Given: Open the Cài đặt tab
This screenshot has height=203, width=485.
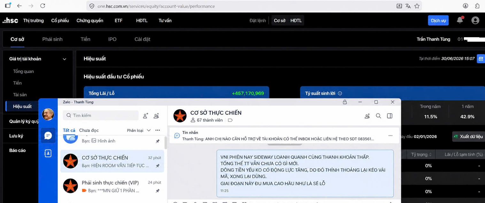Looking at the screenshot, I should (x=142, y=39).
